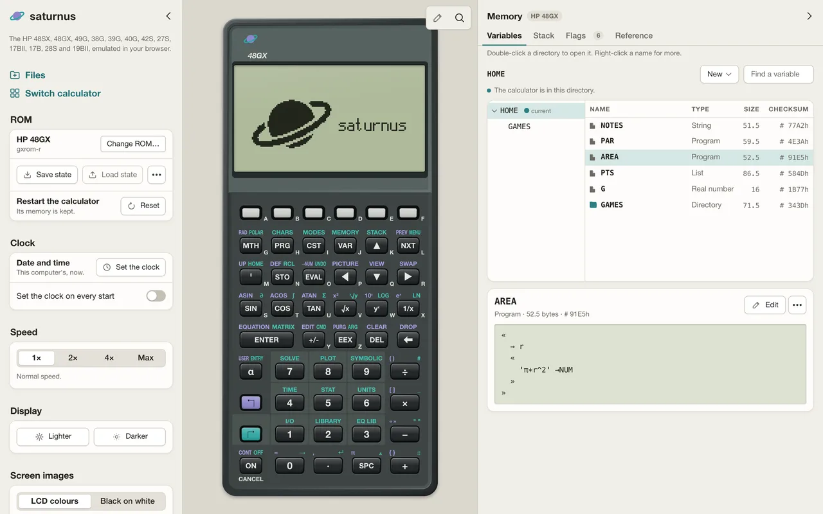Collapse the Memory panel with the right chevron

pos(809,16)
